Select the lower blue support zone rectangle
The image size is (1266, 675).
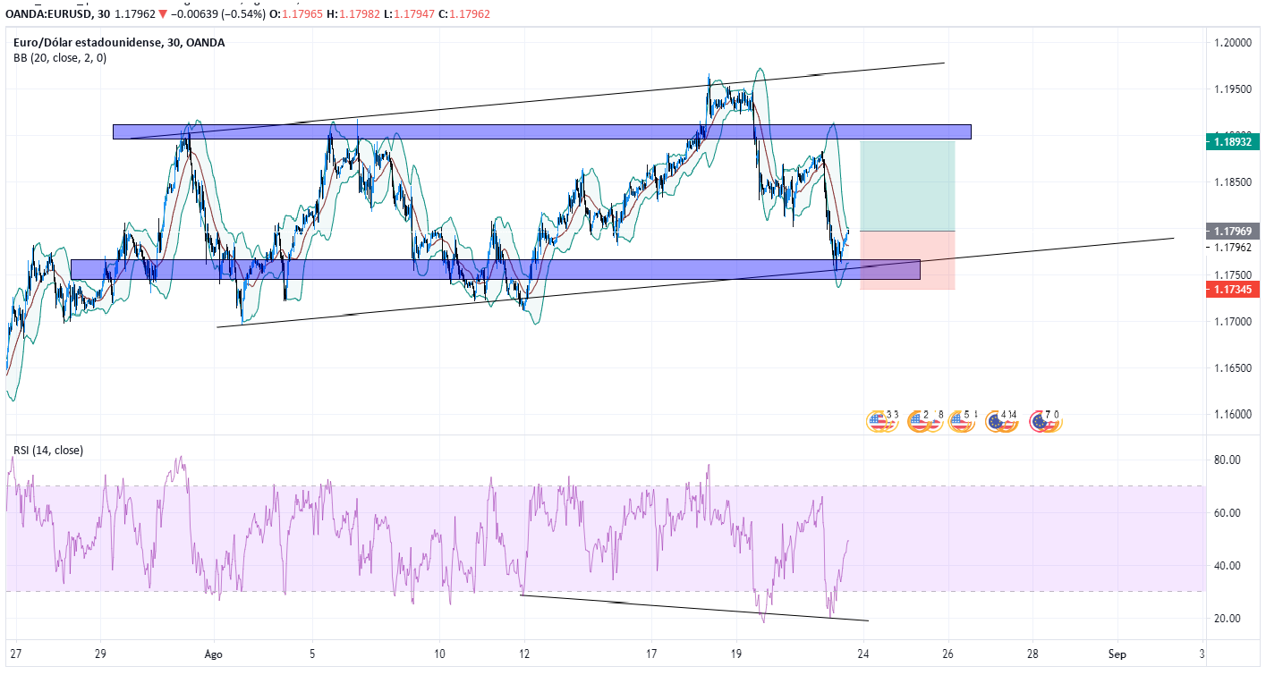tap(495, 269)
